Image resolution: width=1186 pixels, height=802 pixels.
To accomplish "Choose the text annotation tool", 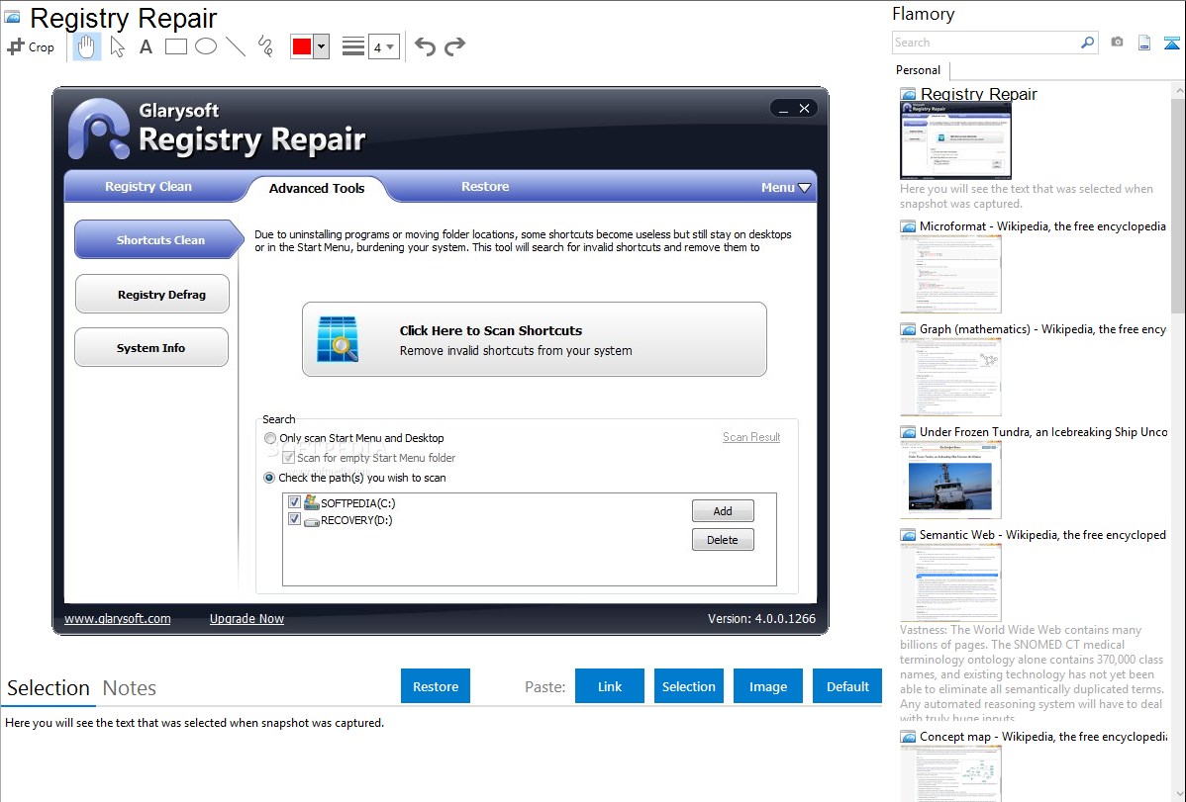I will [x=146, y=46].
